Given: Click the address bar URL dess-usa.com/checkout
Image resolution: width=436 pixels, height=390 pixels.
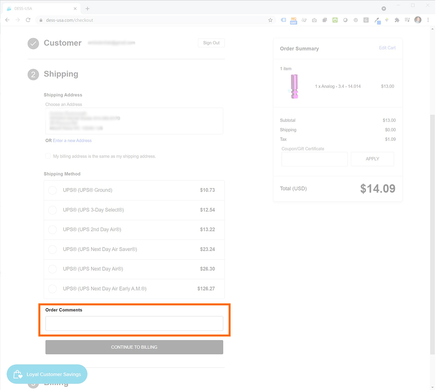Looking at the screenshot, I should pos(70,20).
